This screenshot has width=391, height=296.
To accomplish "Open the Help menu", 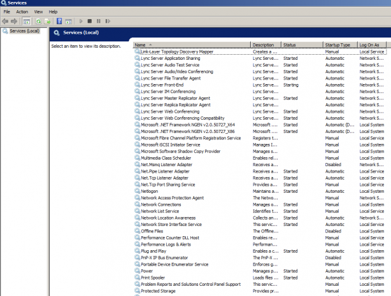I will coord(53,11).
